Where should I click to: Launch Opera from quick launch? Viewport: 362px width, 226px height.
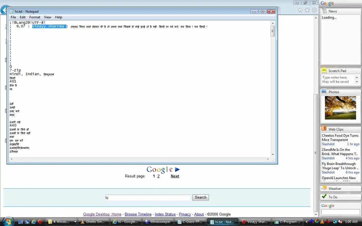(40, 222)
